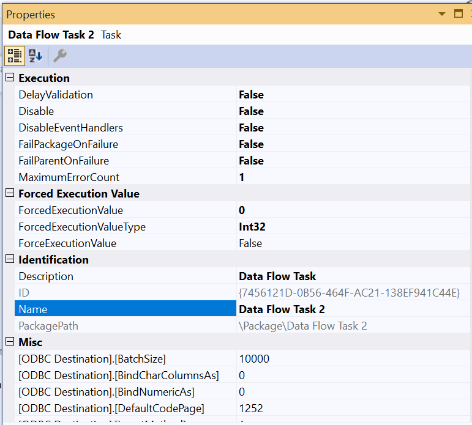Viewport: 472px width, 425px height.
Task: Click the ForceExecutionValue False value
Action: pos(250,243)
